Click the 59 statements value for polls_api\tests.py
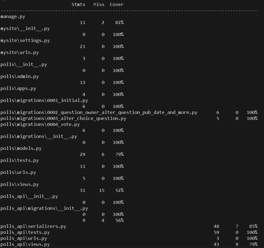This screenshot has height=248, width=264. 216,232
